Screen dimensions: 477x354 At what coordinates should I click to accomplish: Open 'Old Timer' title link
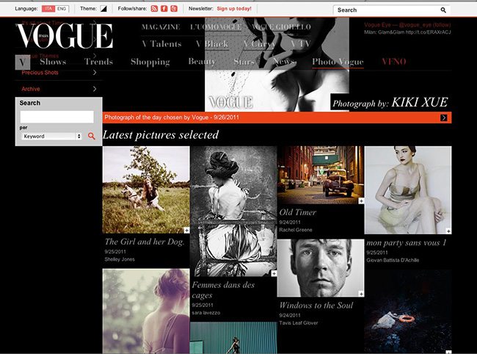tap(297, 212)
